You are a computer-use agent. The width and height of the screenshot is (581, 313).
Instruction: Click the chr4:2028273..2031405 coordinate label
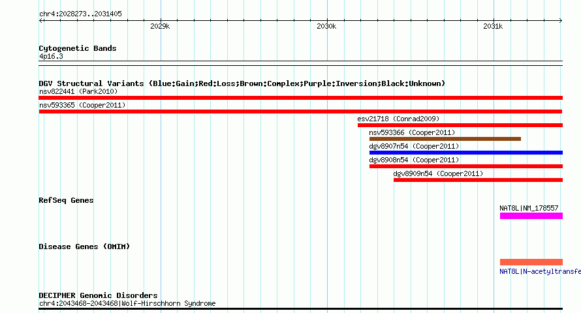(x=80, y=14)
